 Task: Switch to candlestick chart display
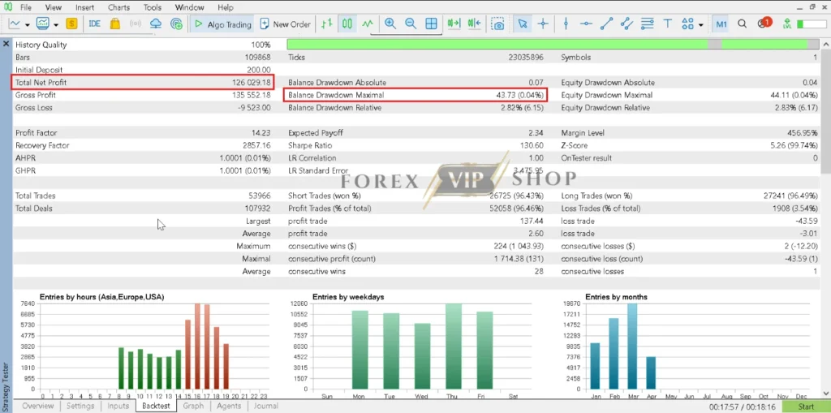347,24
